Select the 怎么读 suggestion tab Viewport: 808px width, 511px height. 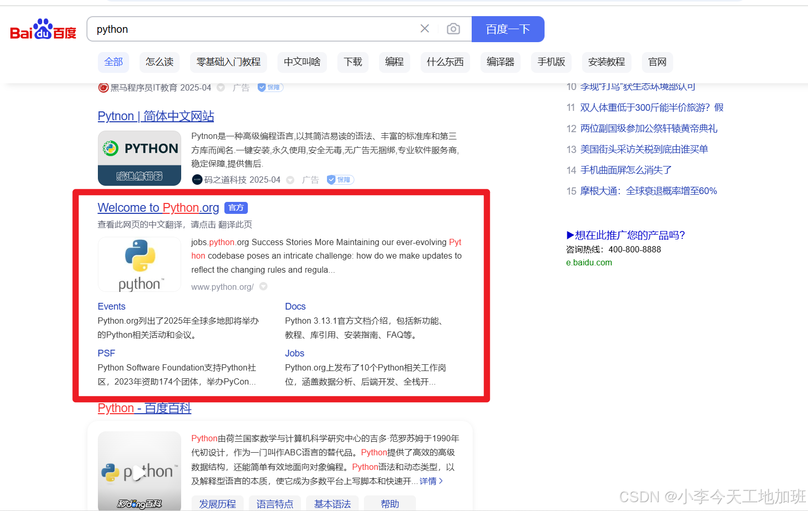pos(159,62)
